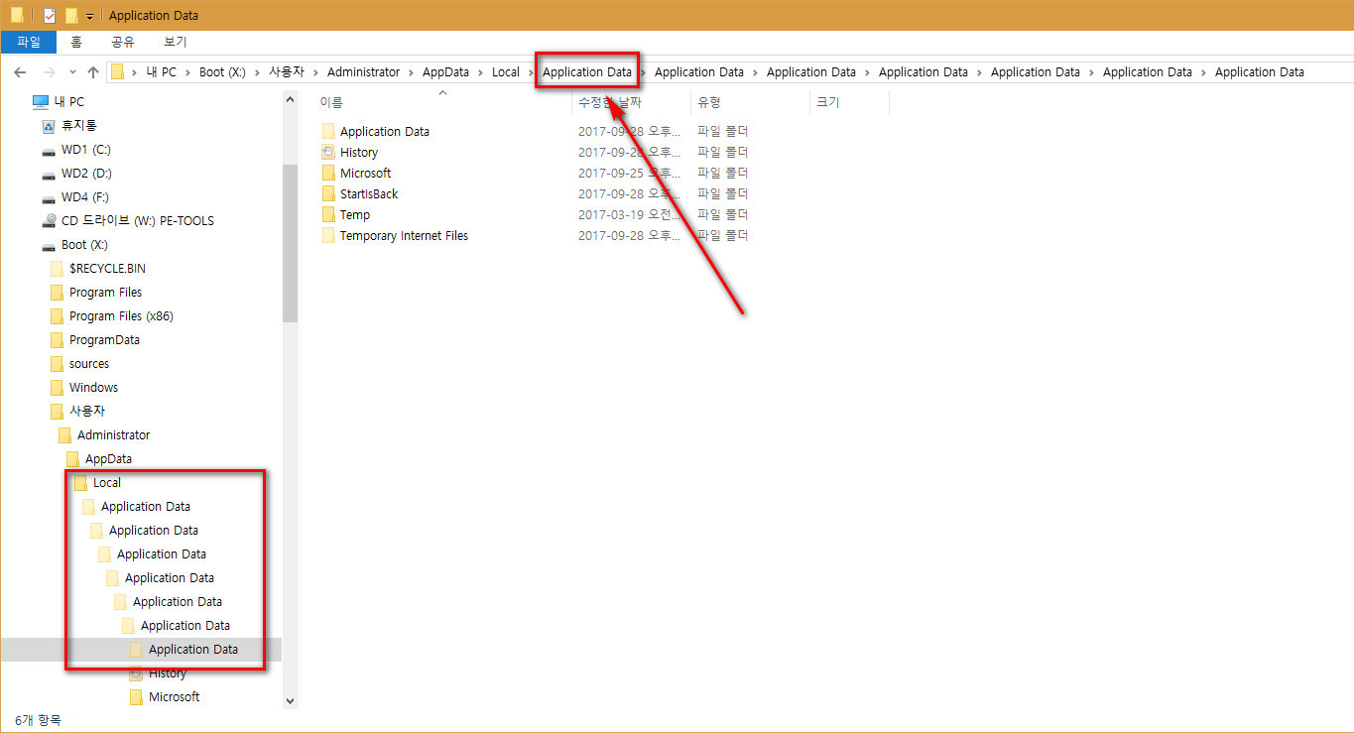This screenshot has height=733, width=1354.
Task: Sort by the 크기 column header
Action: click(828, 102)
